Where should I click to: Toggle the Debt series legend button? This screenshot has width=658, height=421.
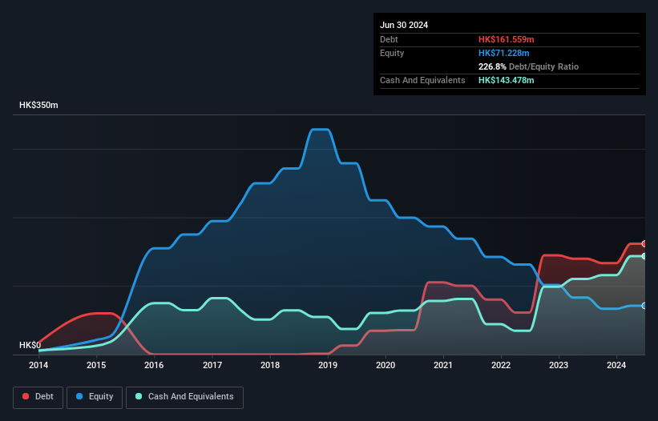37,397
